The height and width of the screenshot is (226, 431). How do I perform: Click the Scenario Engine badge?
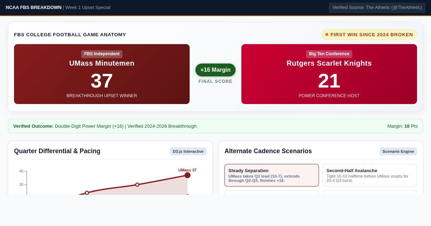pos(398,151)
